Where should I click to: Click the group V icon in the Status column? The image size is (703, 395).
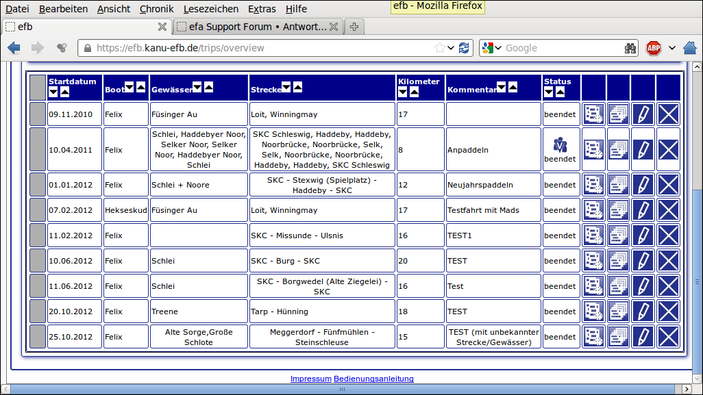[x=560, y=145]
